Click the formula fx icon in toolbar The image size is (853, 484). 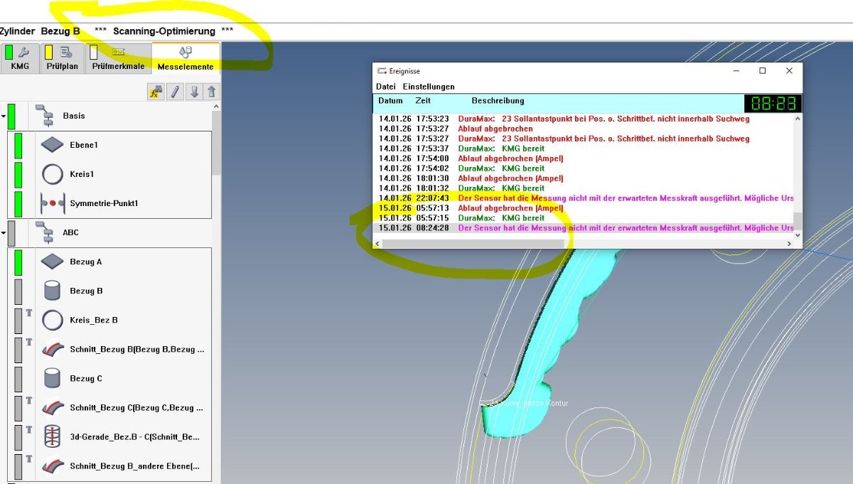(156, 92)
